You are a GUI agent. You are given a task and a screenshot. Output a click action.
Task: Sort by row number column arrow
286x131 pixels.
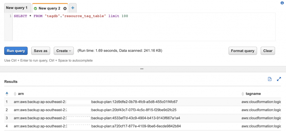pyautogui.click(x=7, y=94)
